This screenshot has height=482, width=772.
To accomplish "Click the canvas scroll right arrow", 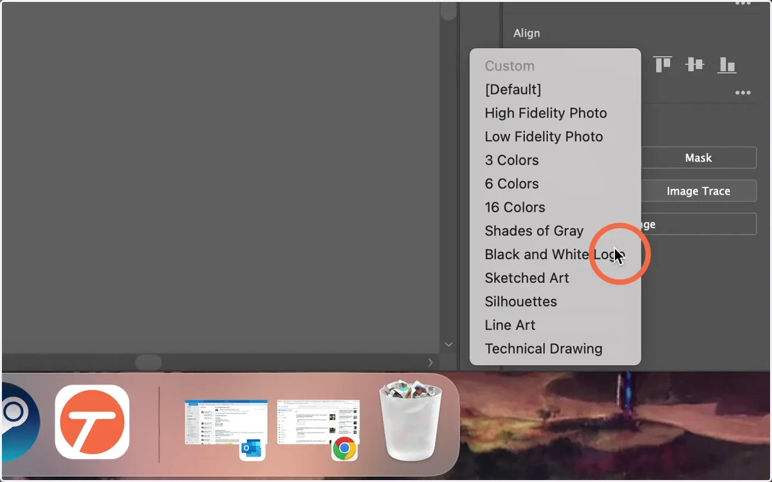I will tap(430, 362).
